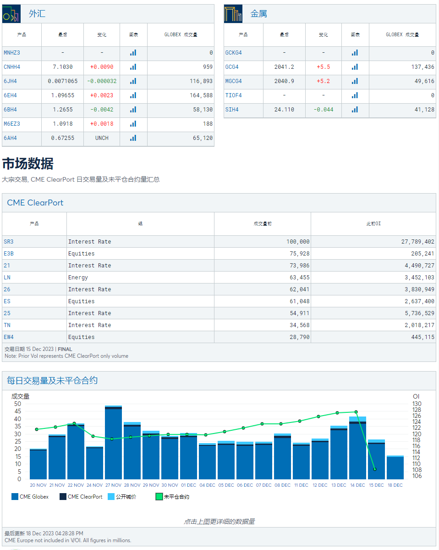Open chart icon for GCKG4 row
Image resolution: width=439 pixels, height=550 pixels.
355,53
